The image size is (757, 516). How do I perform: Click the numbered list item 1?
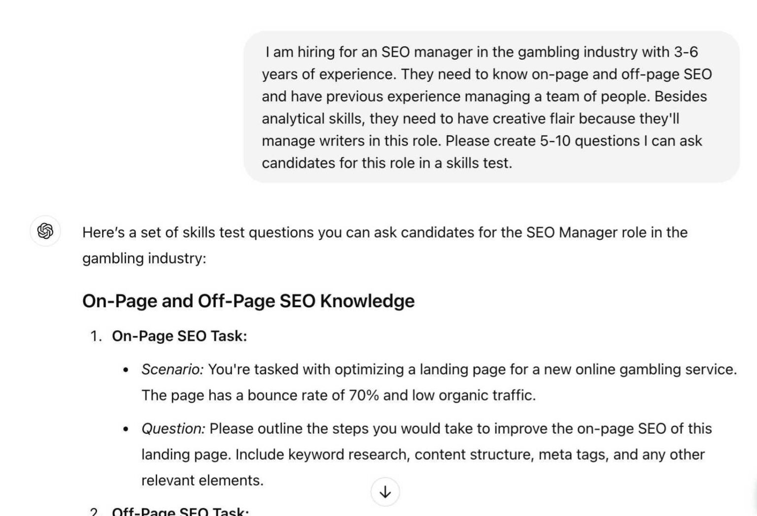click(x=97, y=336)
